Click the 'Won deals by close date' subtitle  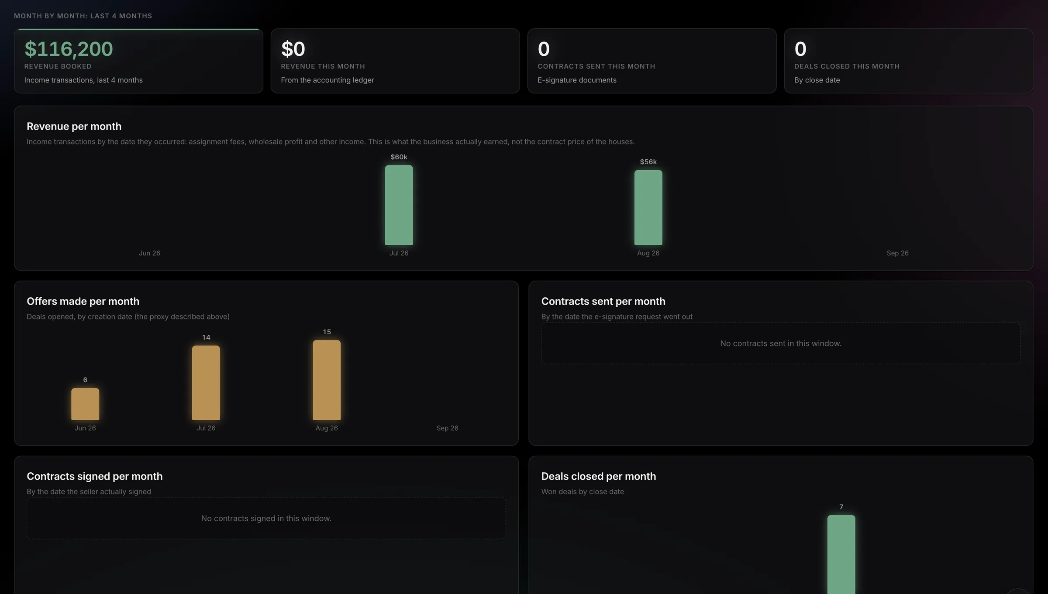(583, 491)
